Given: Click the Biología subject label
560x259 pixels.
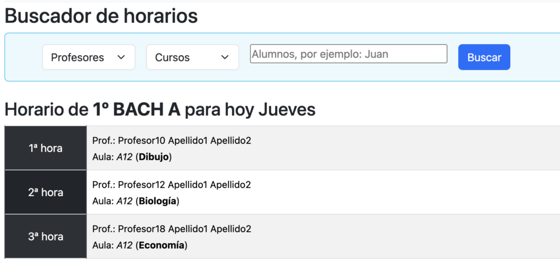Looking at the screenshot, I should (x=158, y=202).
